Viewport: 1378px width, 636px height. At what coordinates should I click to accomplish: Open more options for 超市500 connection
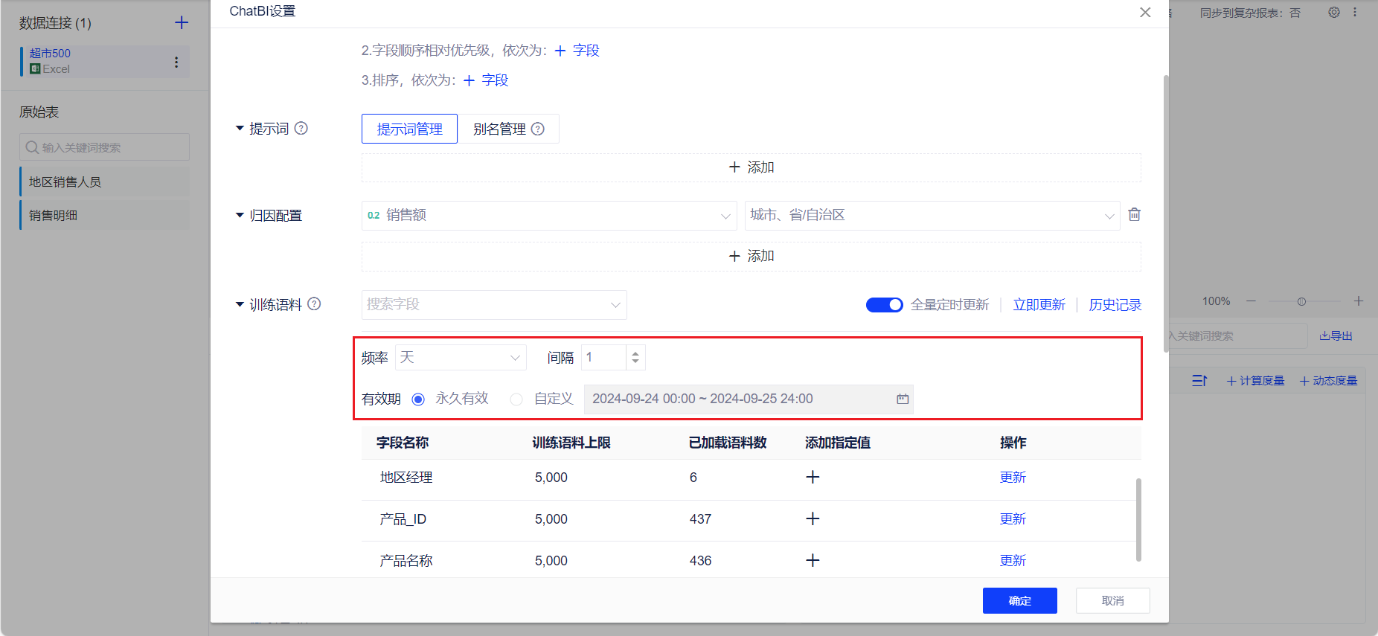click(176, 62)
